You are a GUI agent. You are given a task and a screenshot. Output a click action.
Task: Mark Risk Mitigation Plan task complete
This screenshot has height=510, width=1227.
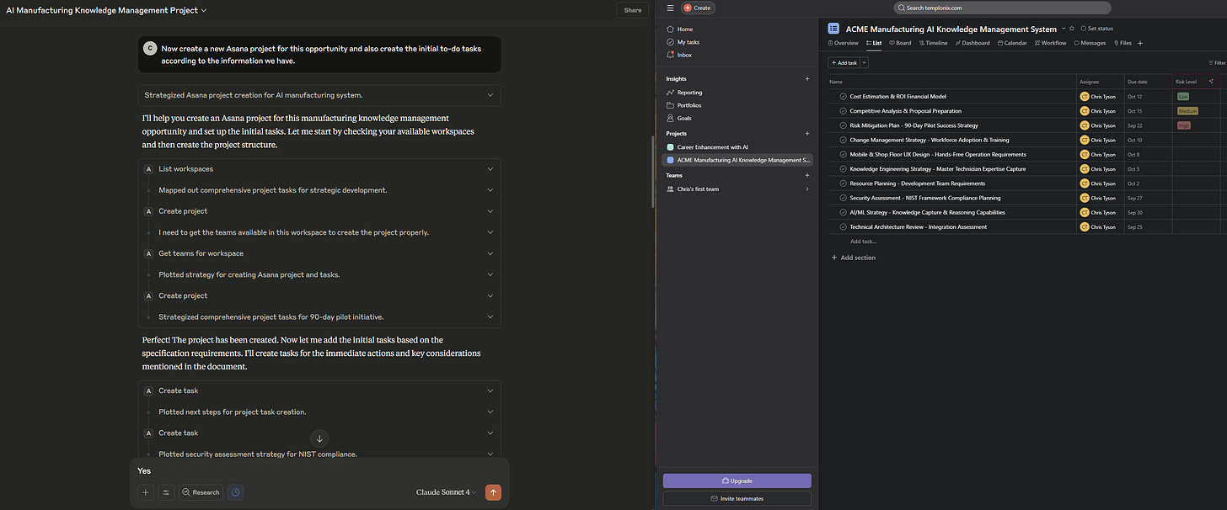(843, 125)
